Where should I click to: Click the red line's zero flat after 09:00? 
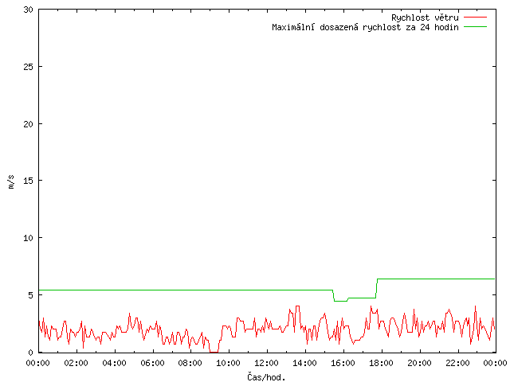[x=214, y=352]
